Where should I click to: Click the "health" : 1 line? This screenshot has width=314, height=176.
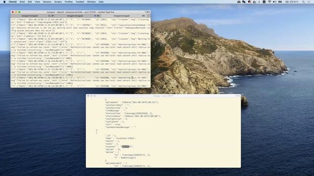(x=112, y=141)
